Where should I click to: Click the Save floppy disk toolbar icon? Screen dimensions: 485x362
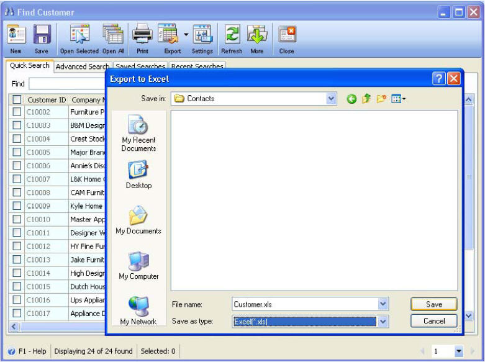pos(42,34)
